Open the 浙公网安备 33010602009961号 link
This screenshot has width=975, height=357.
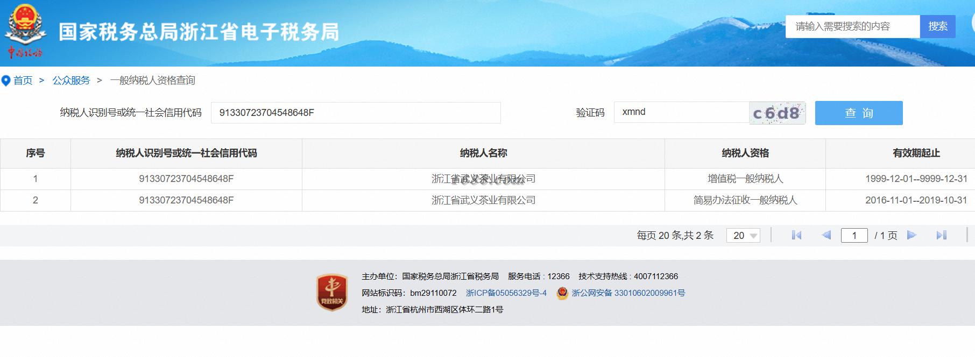628,293
